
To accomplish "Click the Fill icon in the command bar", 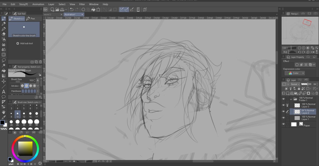I will pyautogui.click(x=93, y=10).
